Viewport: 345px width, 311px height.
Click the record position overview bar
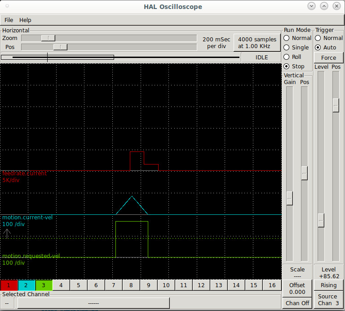(121, 58)
